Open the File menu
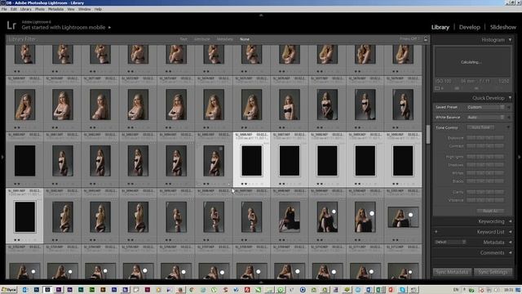Image resolution: width=522 pixels, height=294 pixels. pos(4,9)
